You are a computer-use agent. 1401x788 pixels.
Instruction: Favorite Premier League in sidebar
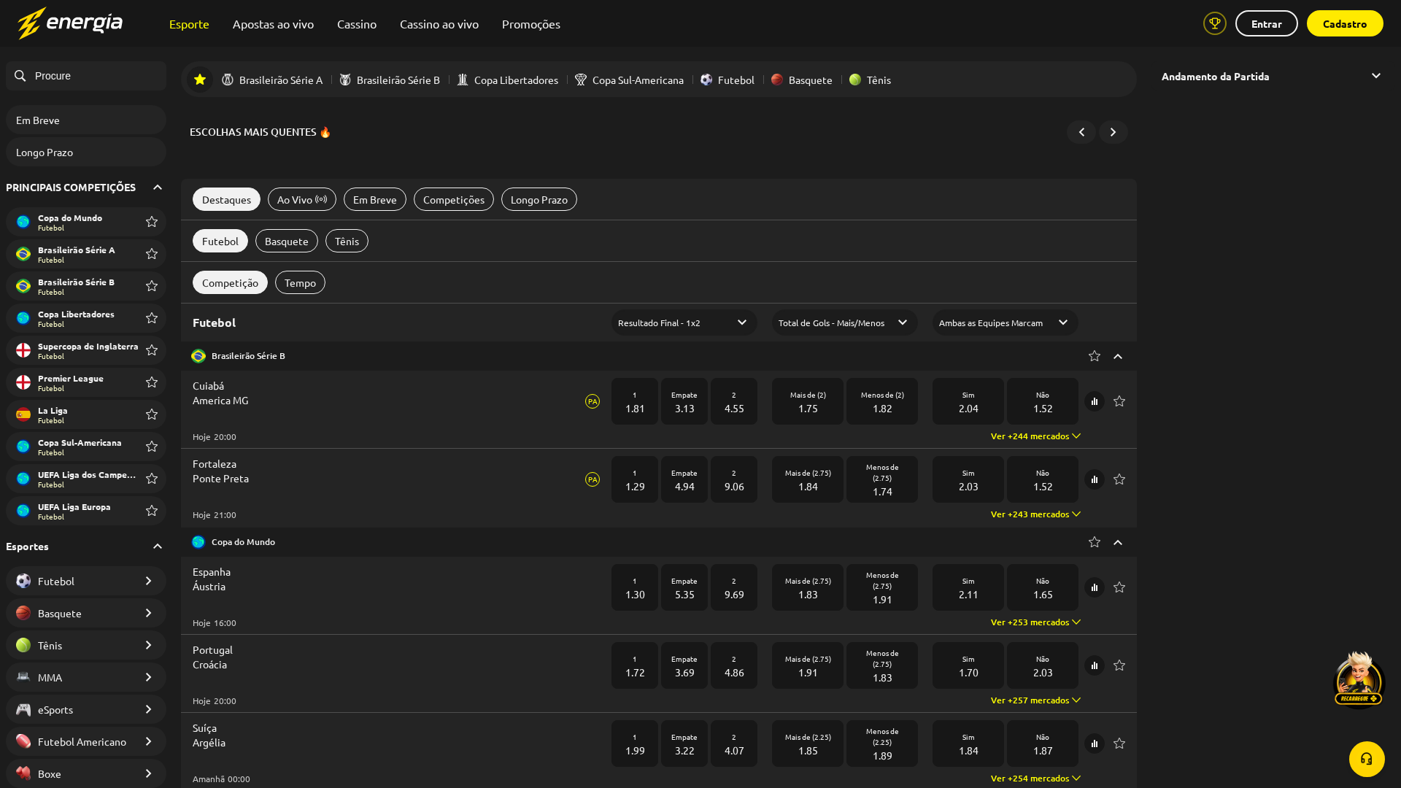152,382
